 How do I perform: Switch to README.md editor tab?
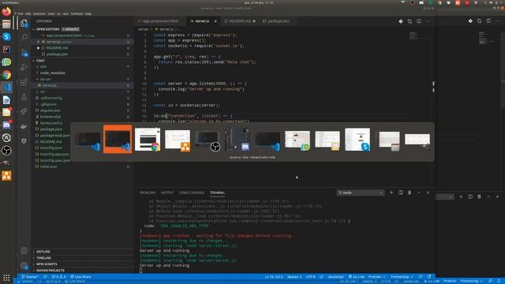[x=240, y=21]
